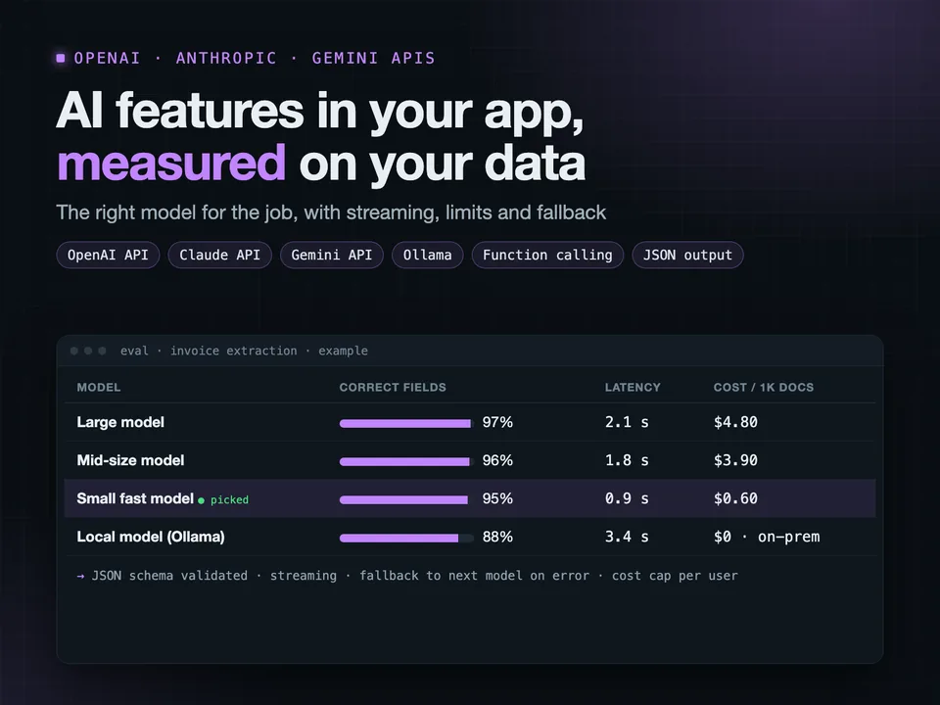Click the 3.4 s latency value
Image resolution: width=940 pixels, height=705 pixels.
627,538
